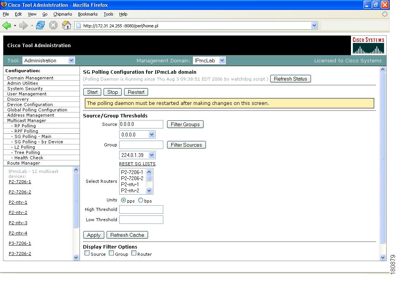
Task: Open the View menu
Action: (32, 14)
